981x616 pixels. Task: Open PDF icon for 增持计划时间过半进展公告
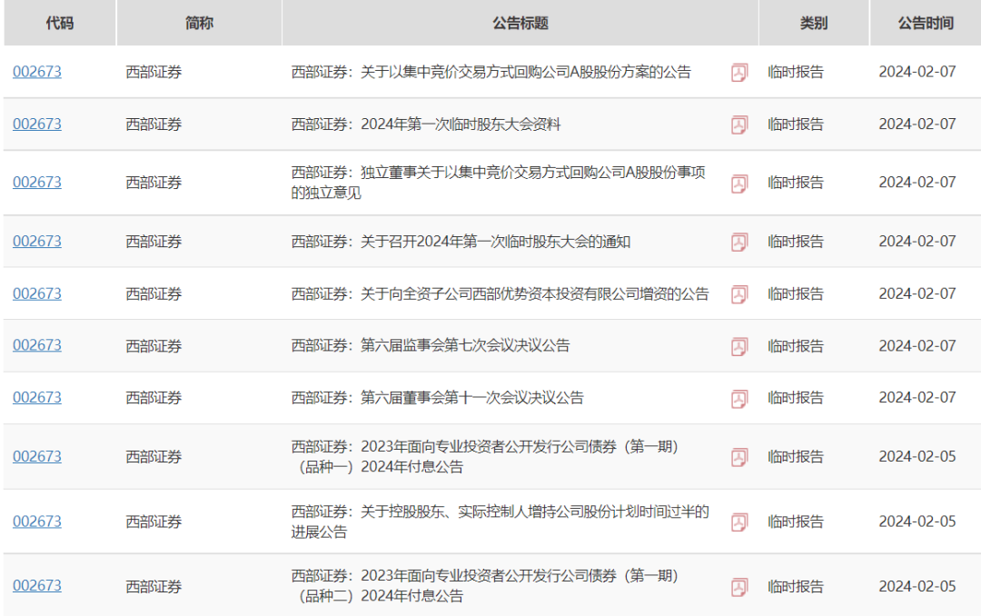pos(739,522)
